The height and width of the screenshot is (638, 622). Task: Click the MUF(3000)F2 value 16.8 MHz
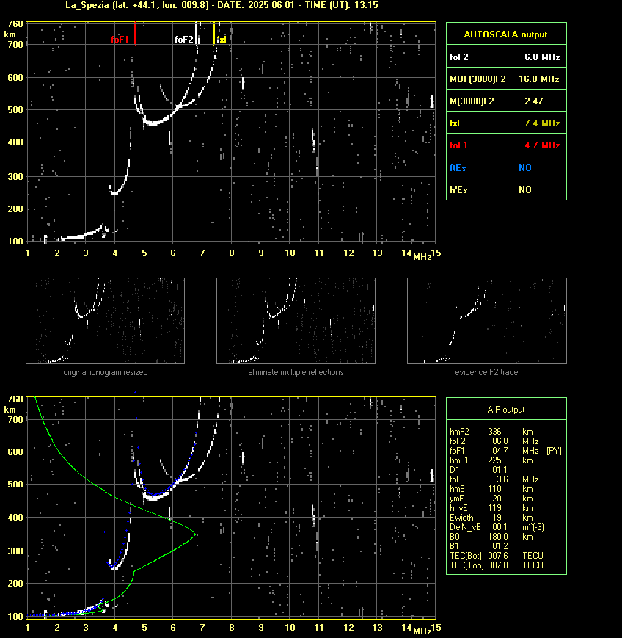pos(538,79)
